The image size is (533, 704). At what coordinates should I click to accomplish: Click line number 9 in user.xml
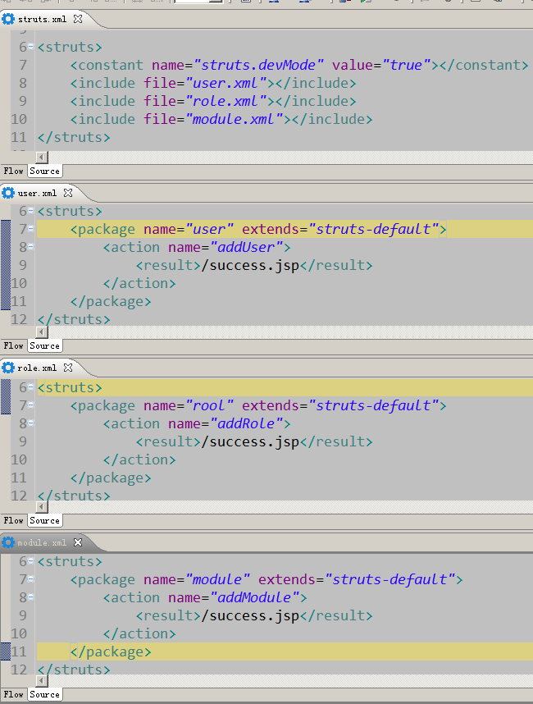(23, 265)
